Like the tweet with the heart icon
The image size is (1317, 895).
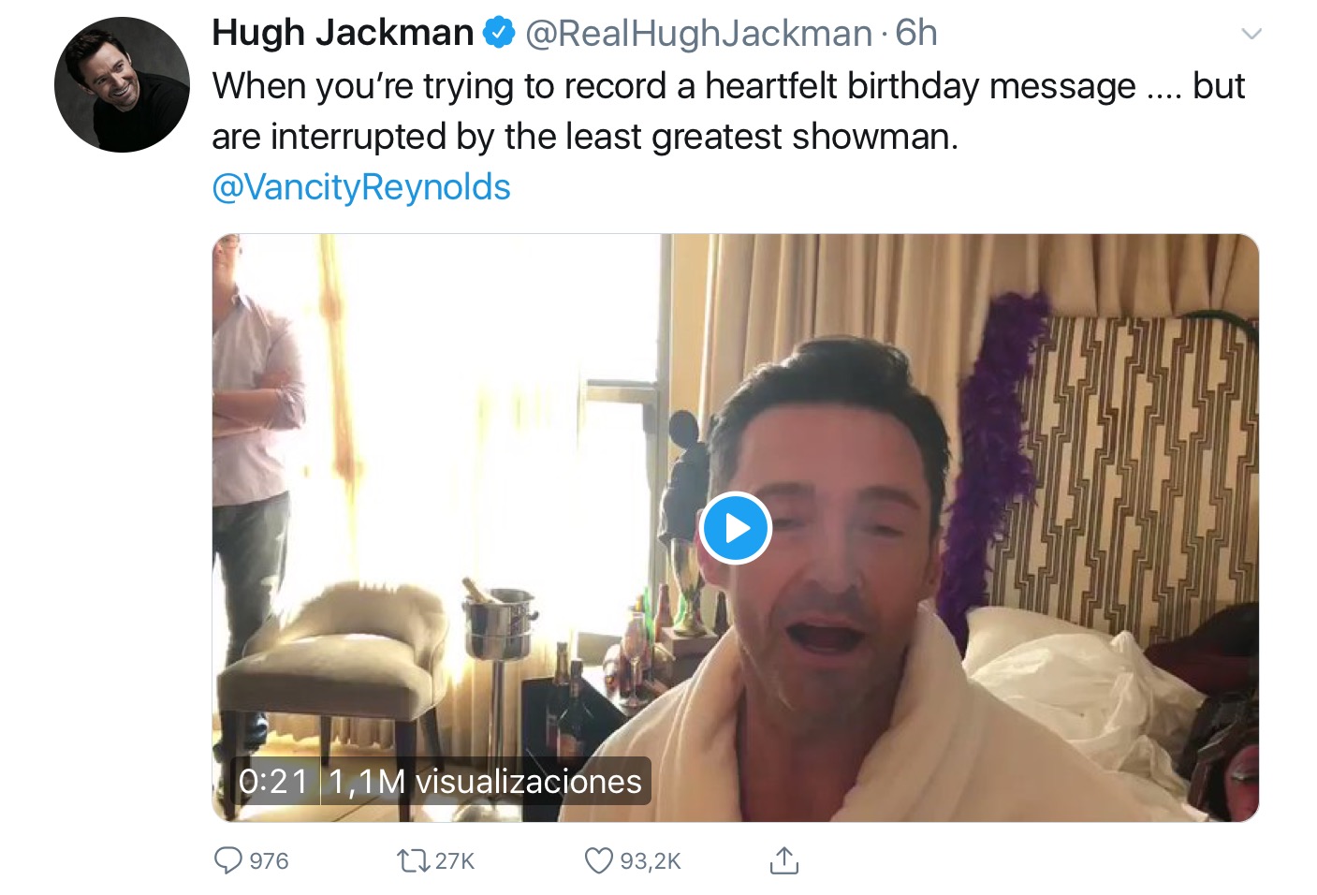(598, 860)
